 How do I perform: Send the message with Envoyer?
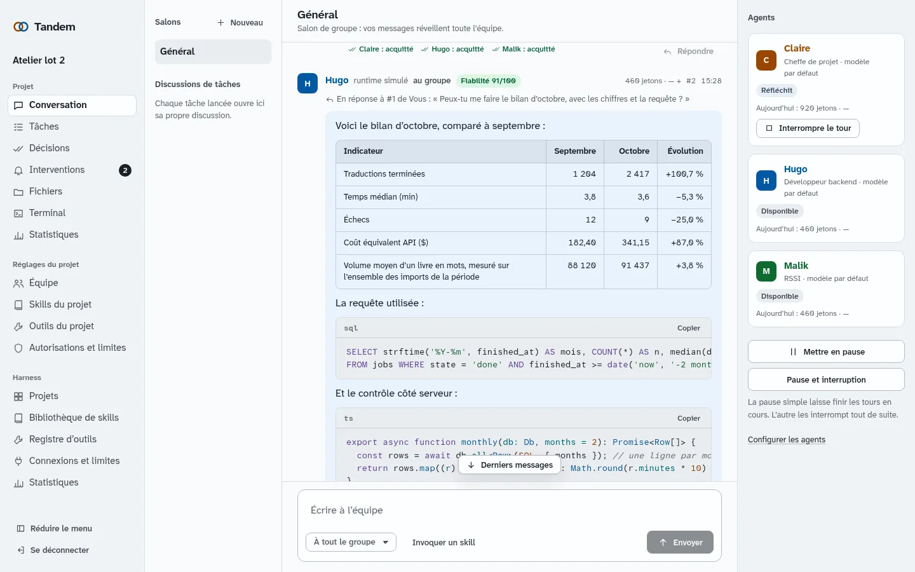[x=680, y=543]
